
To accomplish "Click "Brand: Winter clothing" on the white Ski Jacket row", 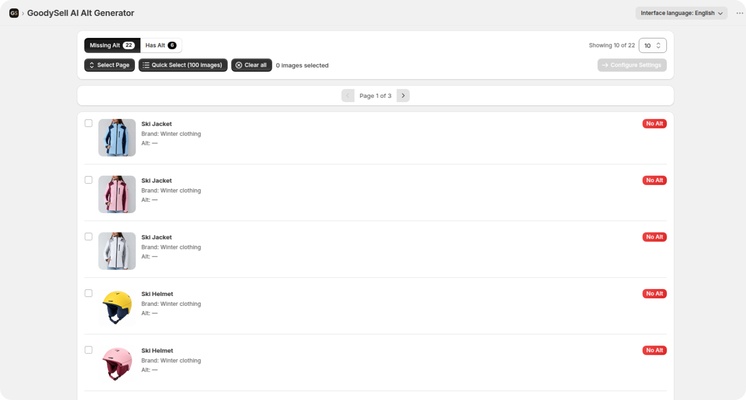I will tap(171, 247).
